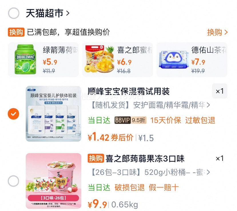The height and width of the screenshot is (211, 237).
Task: Open the 15天价保 guarantee label
Action: [166, 120]
